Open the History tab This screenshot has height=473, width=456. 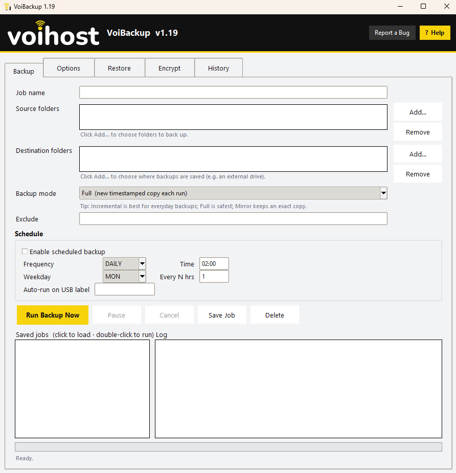pyautogui.click(x=218, y=68)
